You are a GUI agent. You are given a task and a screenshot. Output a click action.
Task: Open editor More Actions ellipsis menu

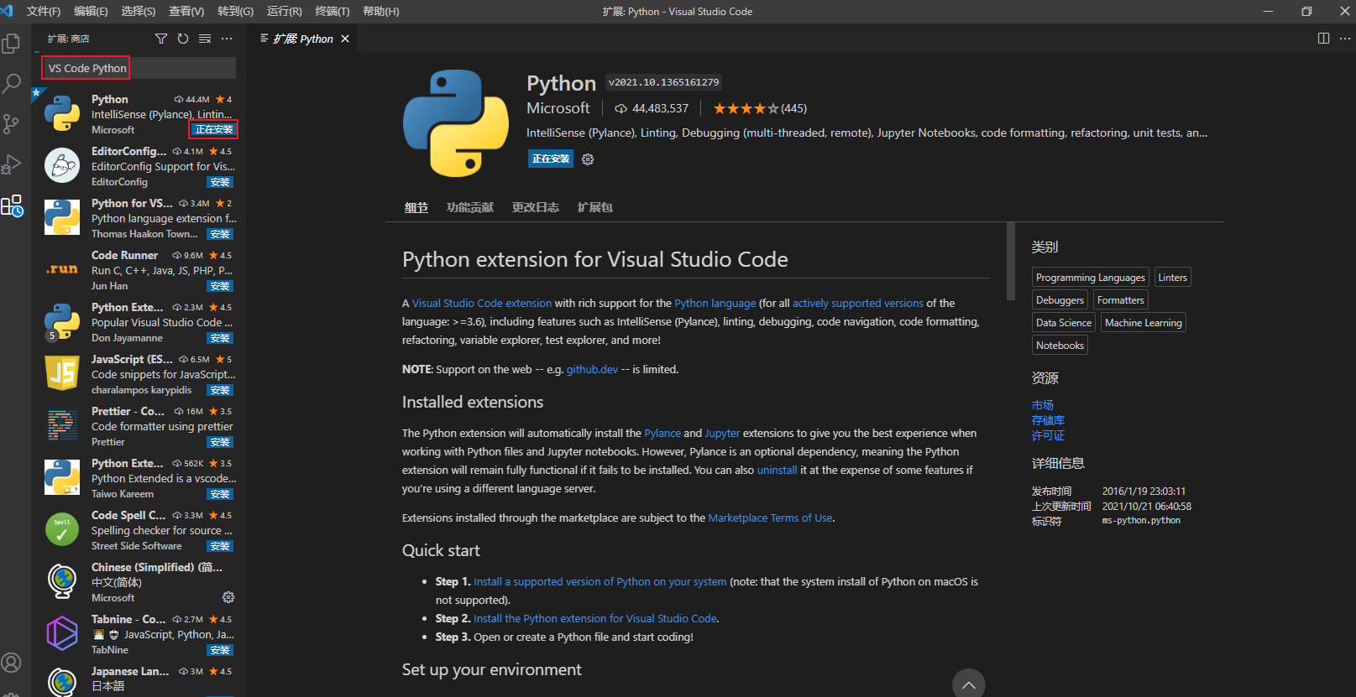[1345, 39]
